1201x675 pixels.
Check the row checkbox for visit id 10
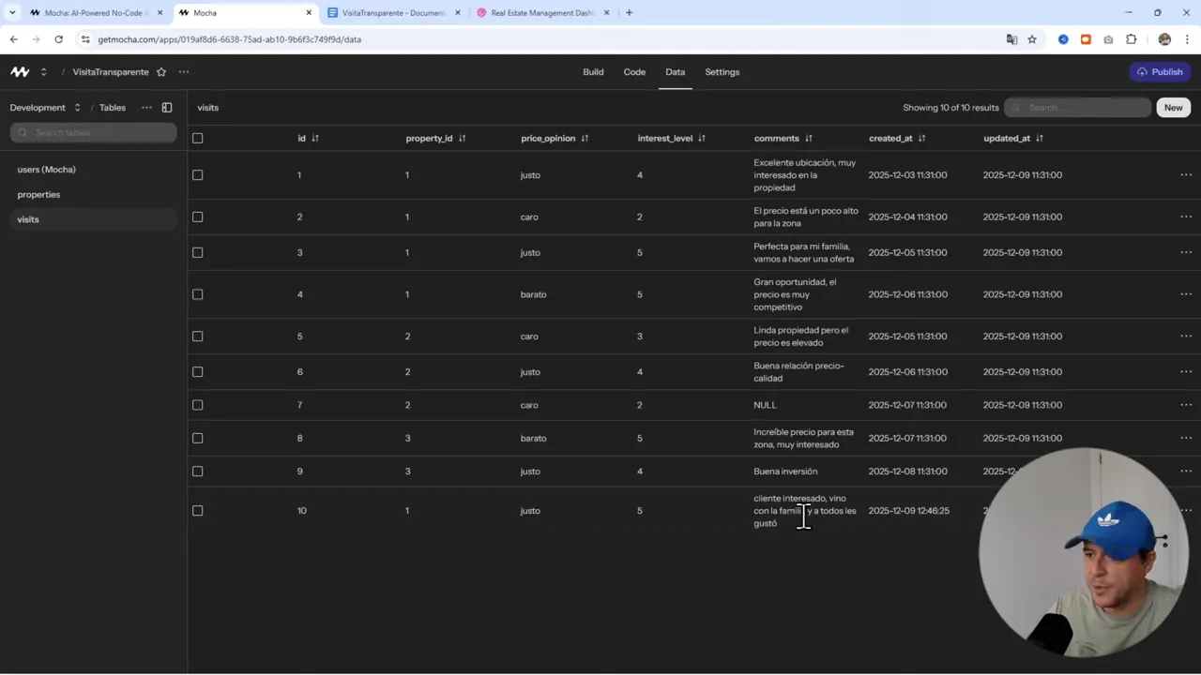coord(197,510)
